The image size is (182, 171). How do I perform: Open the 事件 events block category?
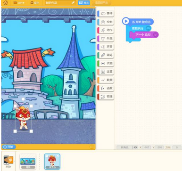(106, 14)
